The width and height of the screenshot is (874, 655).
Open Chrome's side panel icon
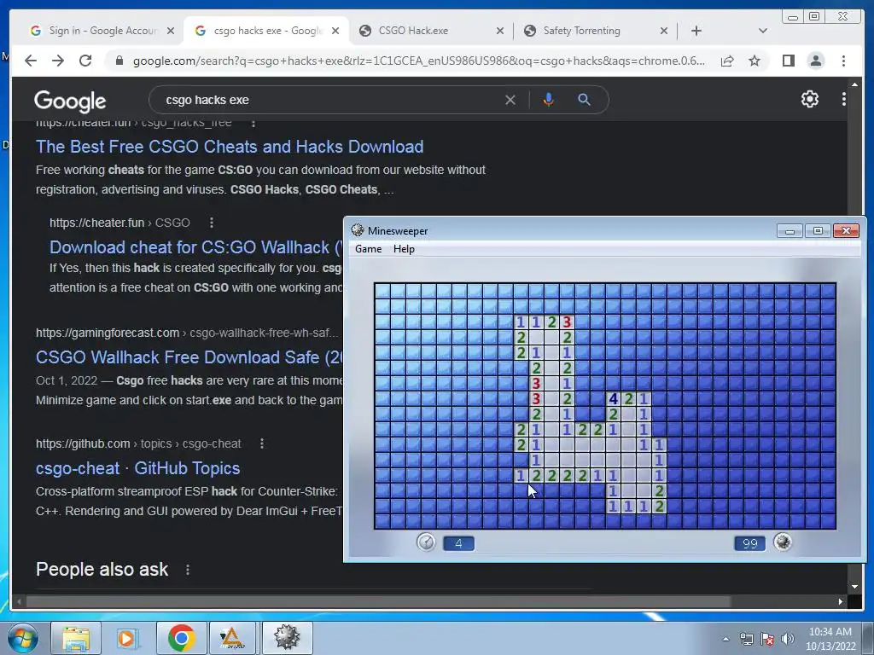coord(788,61)
